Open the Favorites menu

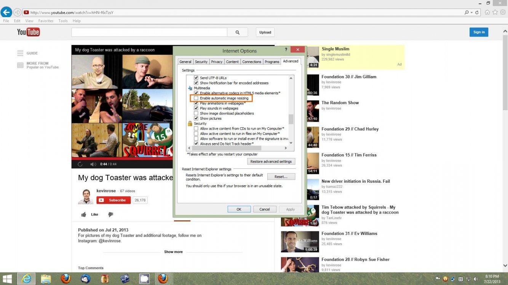46,21
